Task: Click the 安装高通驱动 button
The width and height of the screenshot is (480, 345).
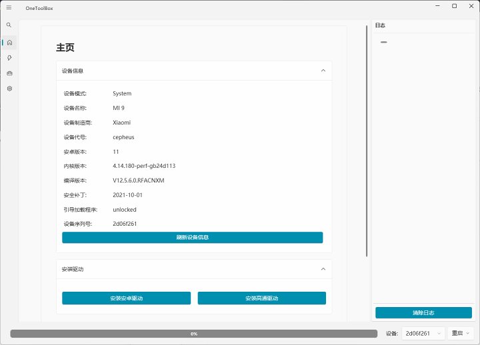Action: [261, 298]
